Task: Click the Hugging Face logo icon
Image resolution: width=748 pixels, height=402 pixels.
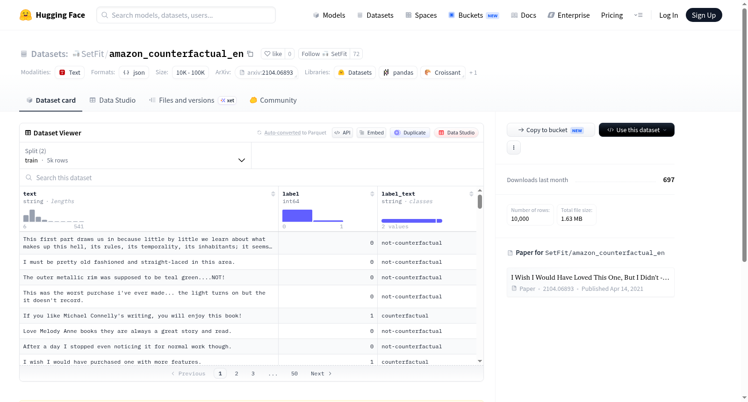Action: pyautogui.click(x=26, y=15)
